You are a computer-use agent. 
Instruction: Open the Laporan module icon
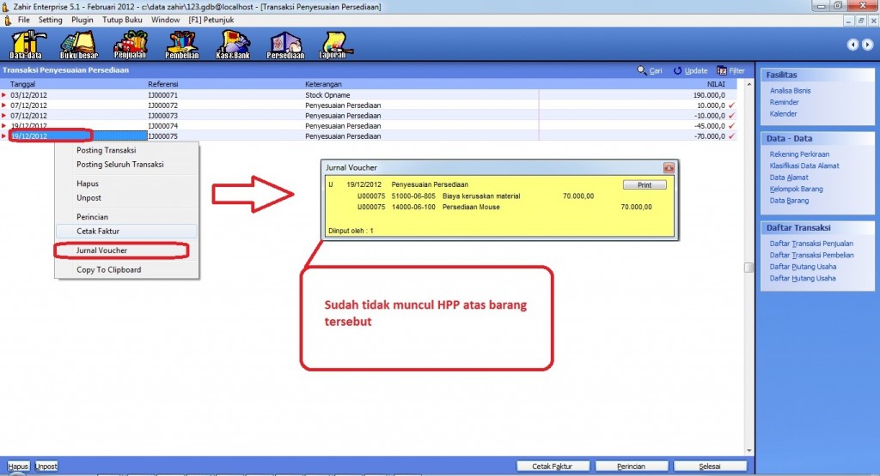[x=335, y=45]
